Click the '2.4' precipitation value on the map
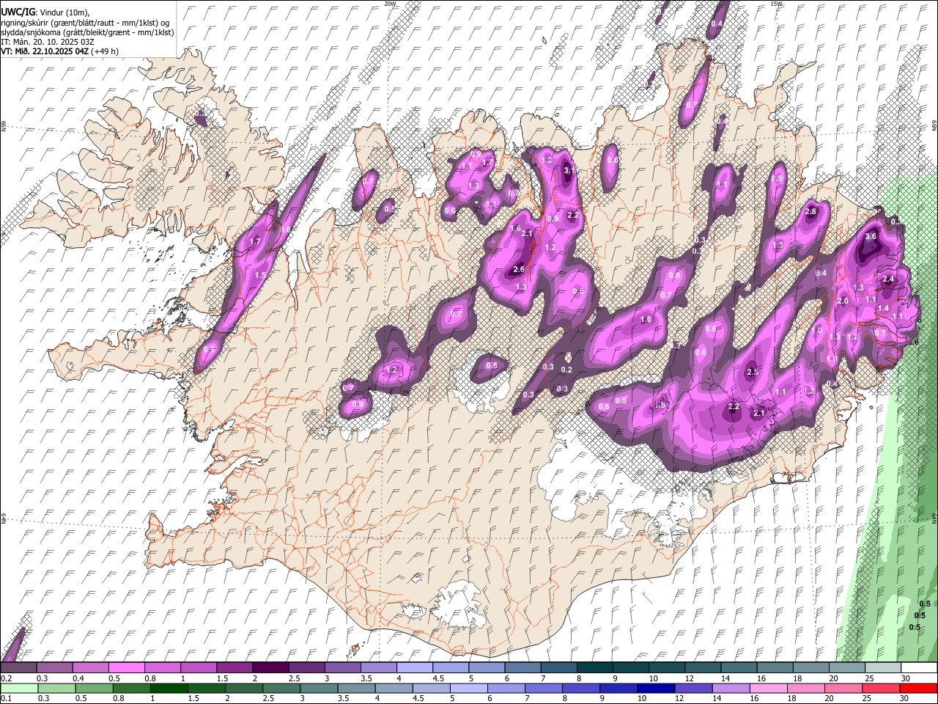 coord(888,279)
